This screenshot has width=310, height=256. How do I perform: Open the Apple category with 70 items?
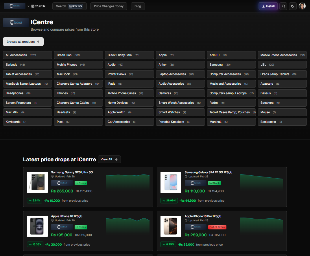tap(180, 55)
